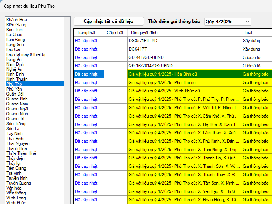Select 'Khánh Hoà' in the province list
This screenshot has height=204, width=272.
click(x=17, y=20)
